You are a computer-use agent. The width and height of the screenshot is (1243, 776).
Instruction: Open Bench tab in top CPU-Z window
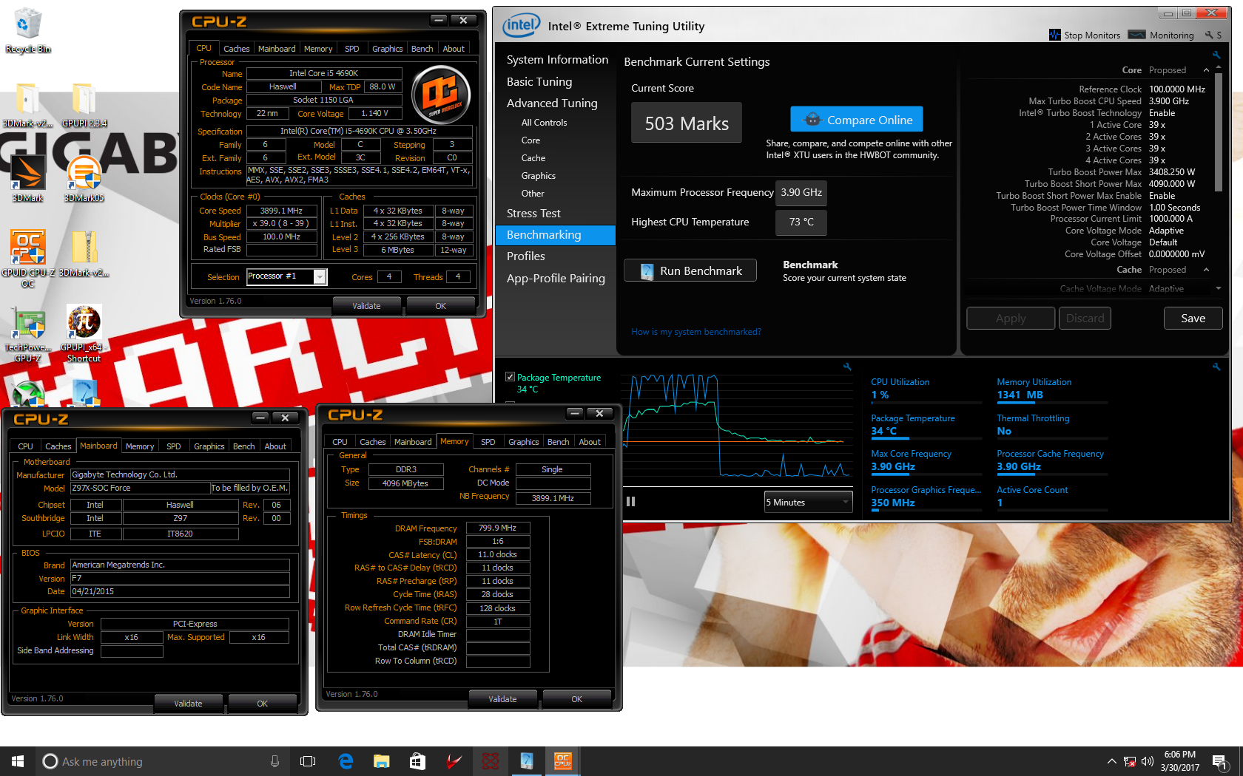[x=422, y=49]
